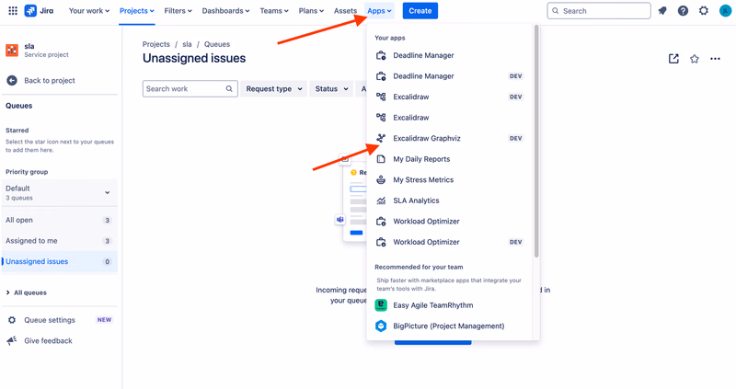Click the BigPicture app icon
This screenshot has width=736, height=389.
(381, 326)
